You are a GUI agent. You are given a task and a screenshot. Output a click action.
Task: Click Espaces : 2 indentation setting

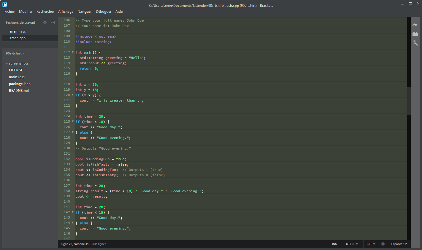pyautogui.click(x=399, y=244)
